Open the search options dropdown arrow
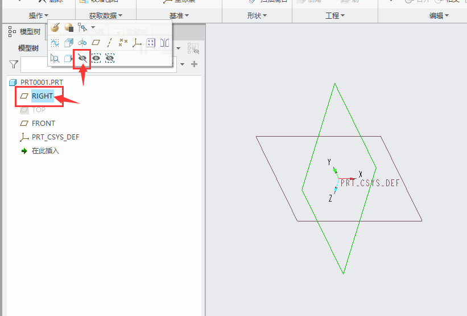467x316 pixels. pos(182,64)
